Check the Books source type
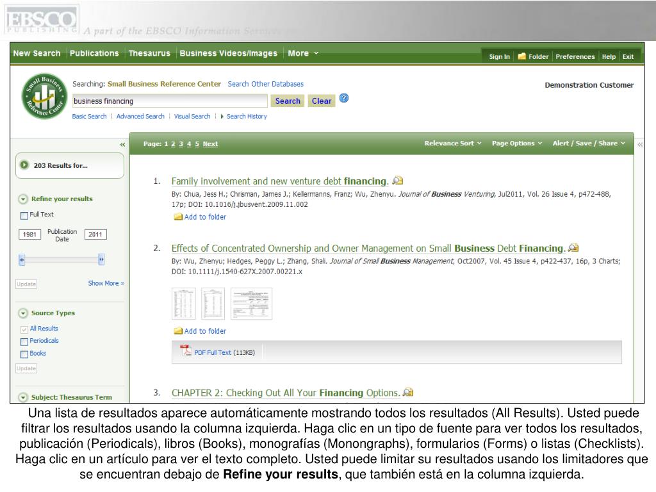656x492 pixels. pyautogui.click(x=24, y=354)
